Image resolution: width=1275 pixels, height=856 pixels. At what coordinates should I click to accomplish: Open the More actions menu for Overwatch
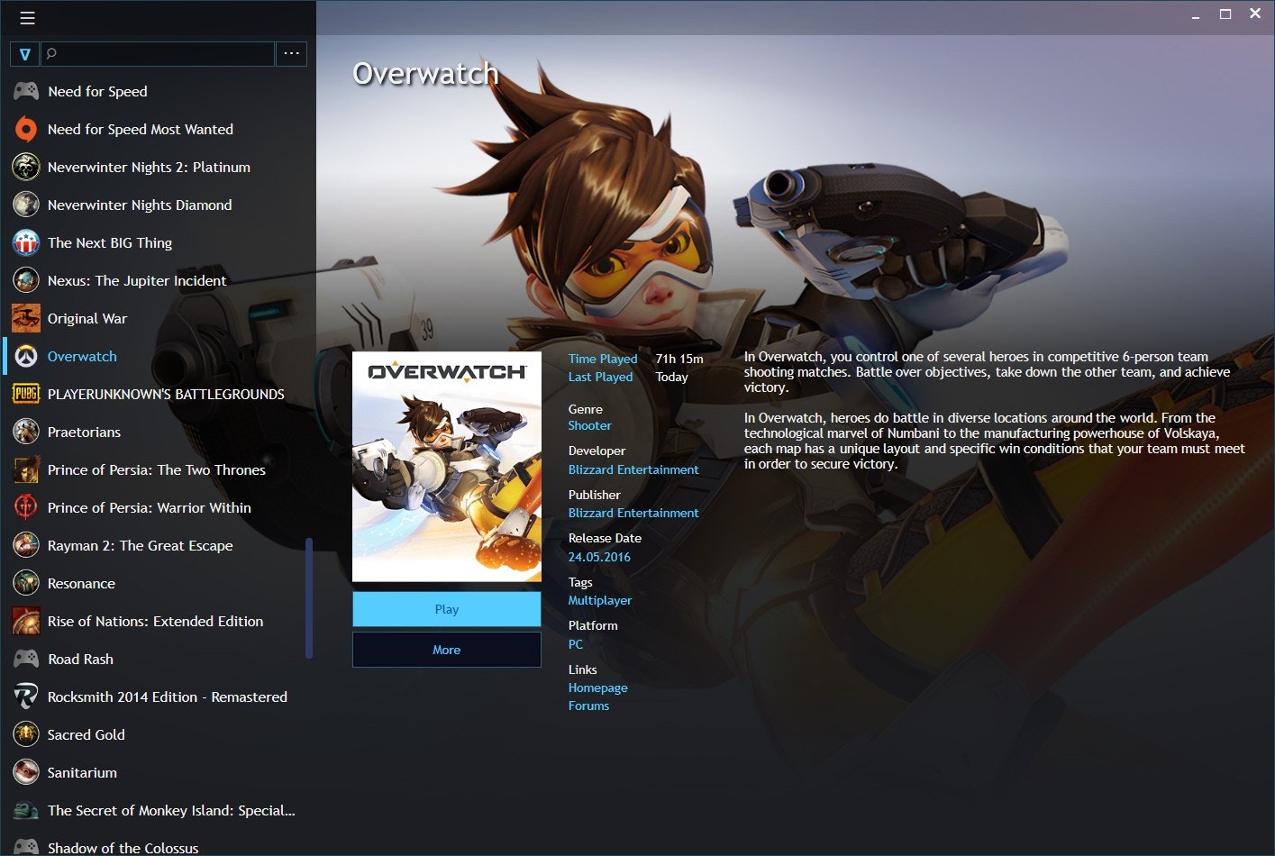pos(446,649)
